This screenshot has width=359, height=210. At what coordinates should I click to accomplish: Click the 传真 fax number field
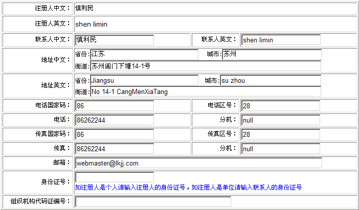(114, 149)
